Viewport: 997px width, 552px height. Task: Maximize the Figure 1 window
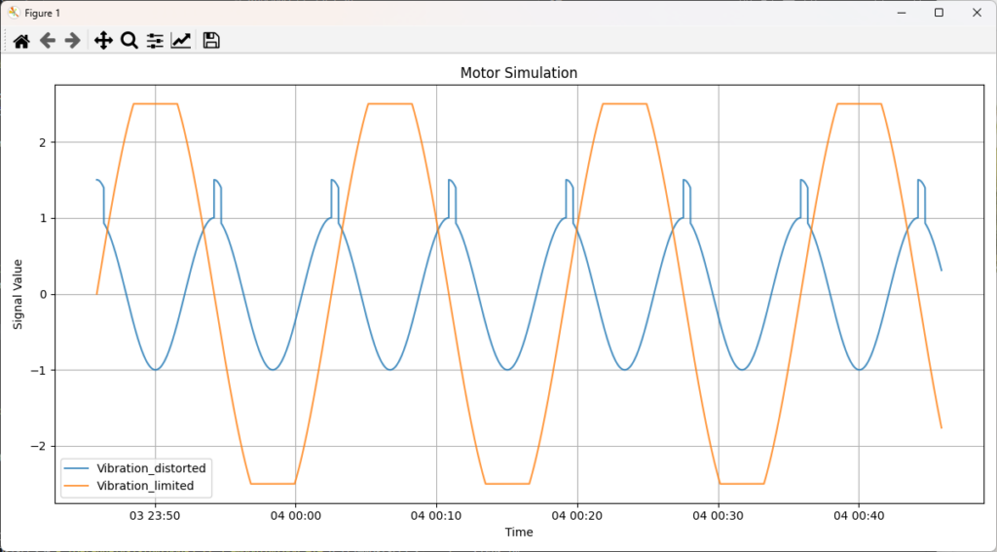tap(939, 13)
